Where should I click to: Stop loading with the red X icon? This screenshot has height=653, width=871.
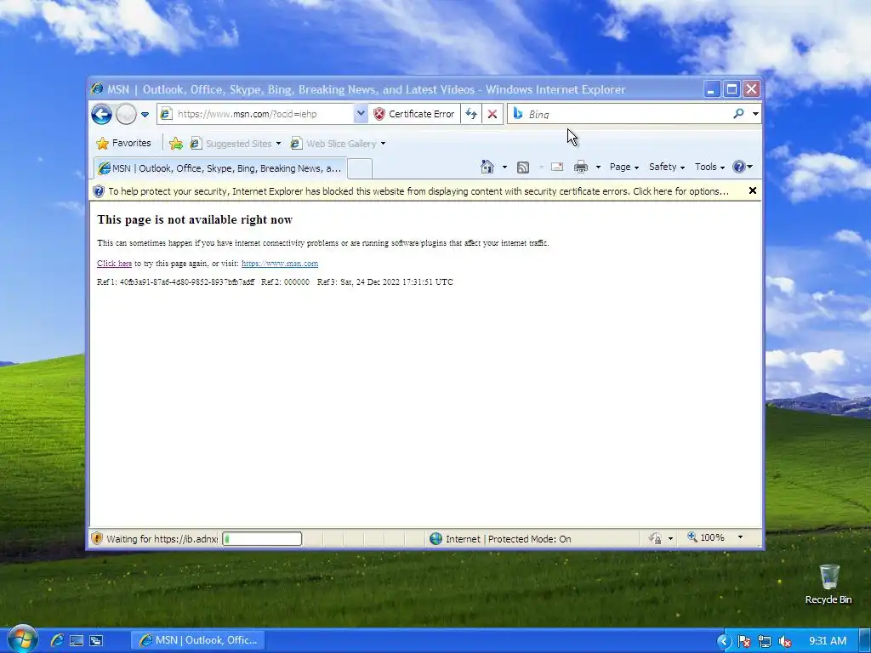click(x=492, y=114)
